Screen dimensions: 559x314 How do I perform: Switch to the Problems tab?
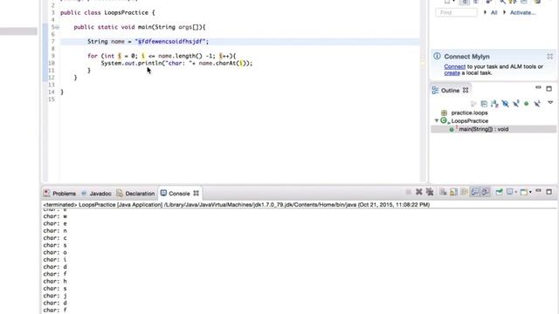(x=59, y=194)
